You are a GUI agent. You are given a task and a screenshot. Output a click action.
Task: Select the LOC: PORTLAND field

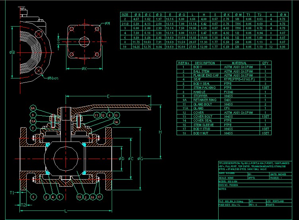tap(279, 201)
